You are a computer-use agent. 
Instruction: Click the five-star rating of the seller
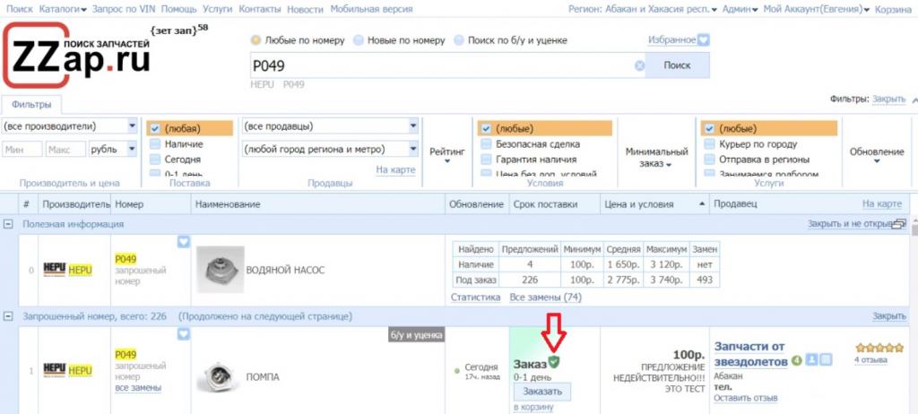tap(878, 348)
